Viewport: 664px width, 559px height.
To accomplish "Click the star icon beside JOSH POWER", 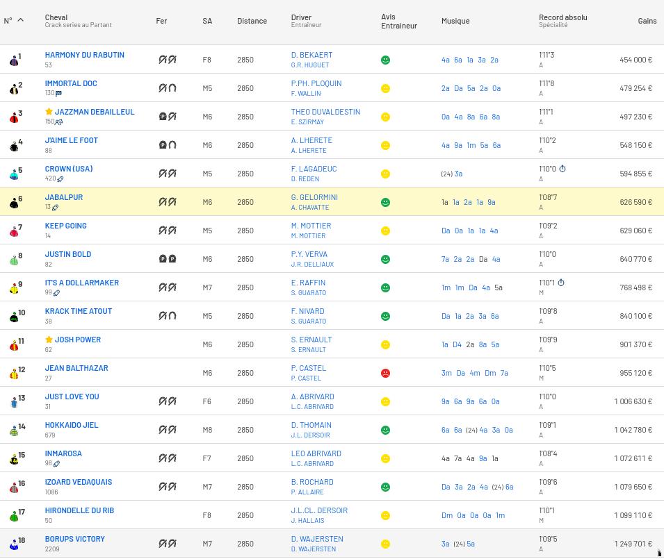I will pyautogui.click(x=49, y=340).
